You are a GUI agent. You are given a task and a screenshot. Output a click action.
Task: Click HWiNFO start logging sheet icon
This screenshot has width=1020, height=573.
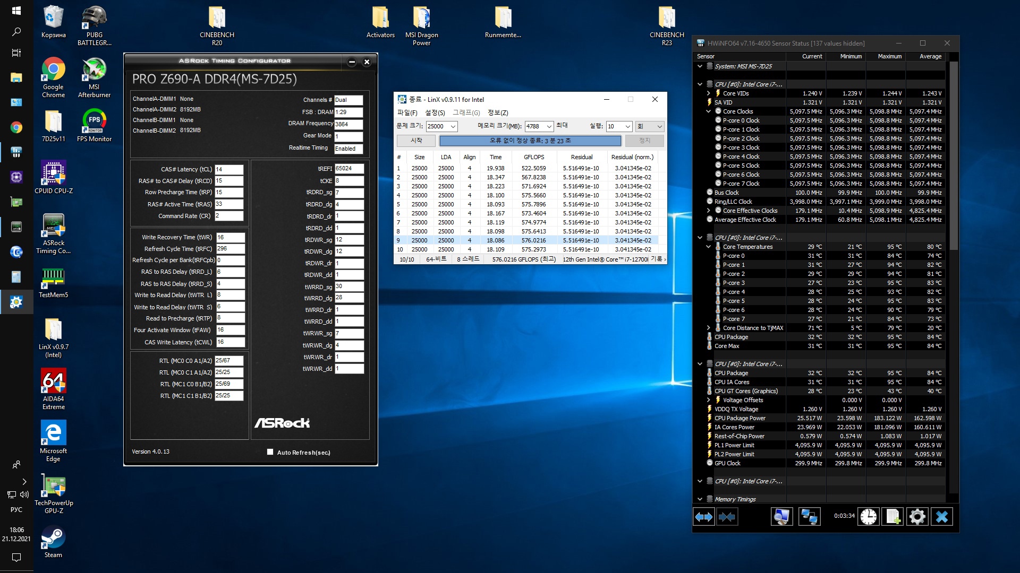pyautogui.click(x=892, y=517)
